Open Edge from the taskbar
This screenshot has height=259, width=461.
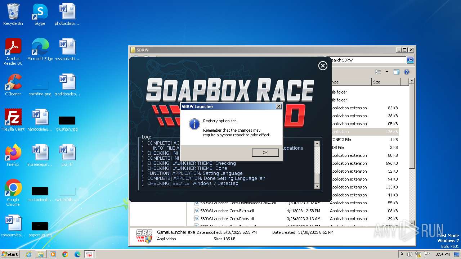click(x=77, y=254)
